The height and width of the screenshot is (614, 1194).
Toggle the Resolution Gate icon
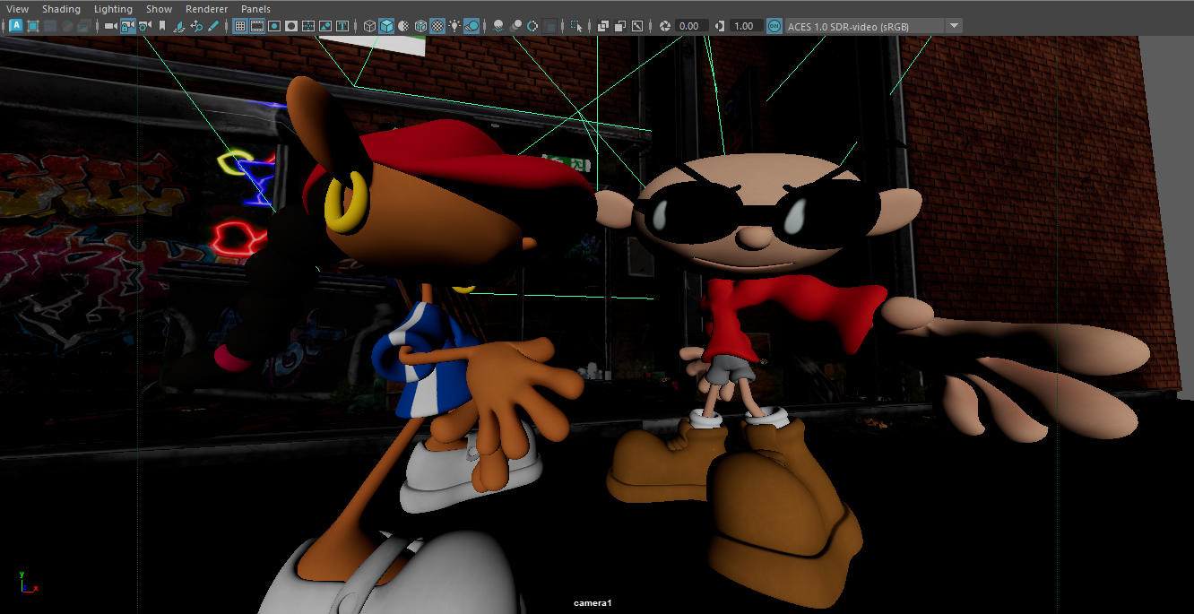tap(274, 26)
